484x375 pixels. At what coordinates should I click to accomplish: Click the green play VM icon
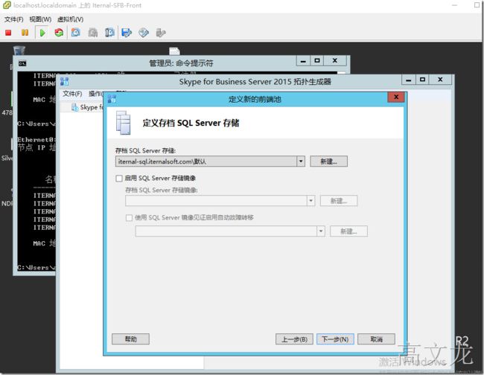(x=42, y=33)
